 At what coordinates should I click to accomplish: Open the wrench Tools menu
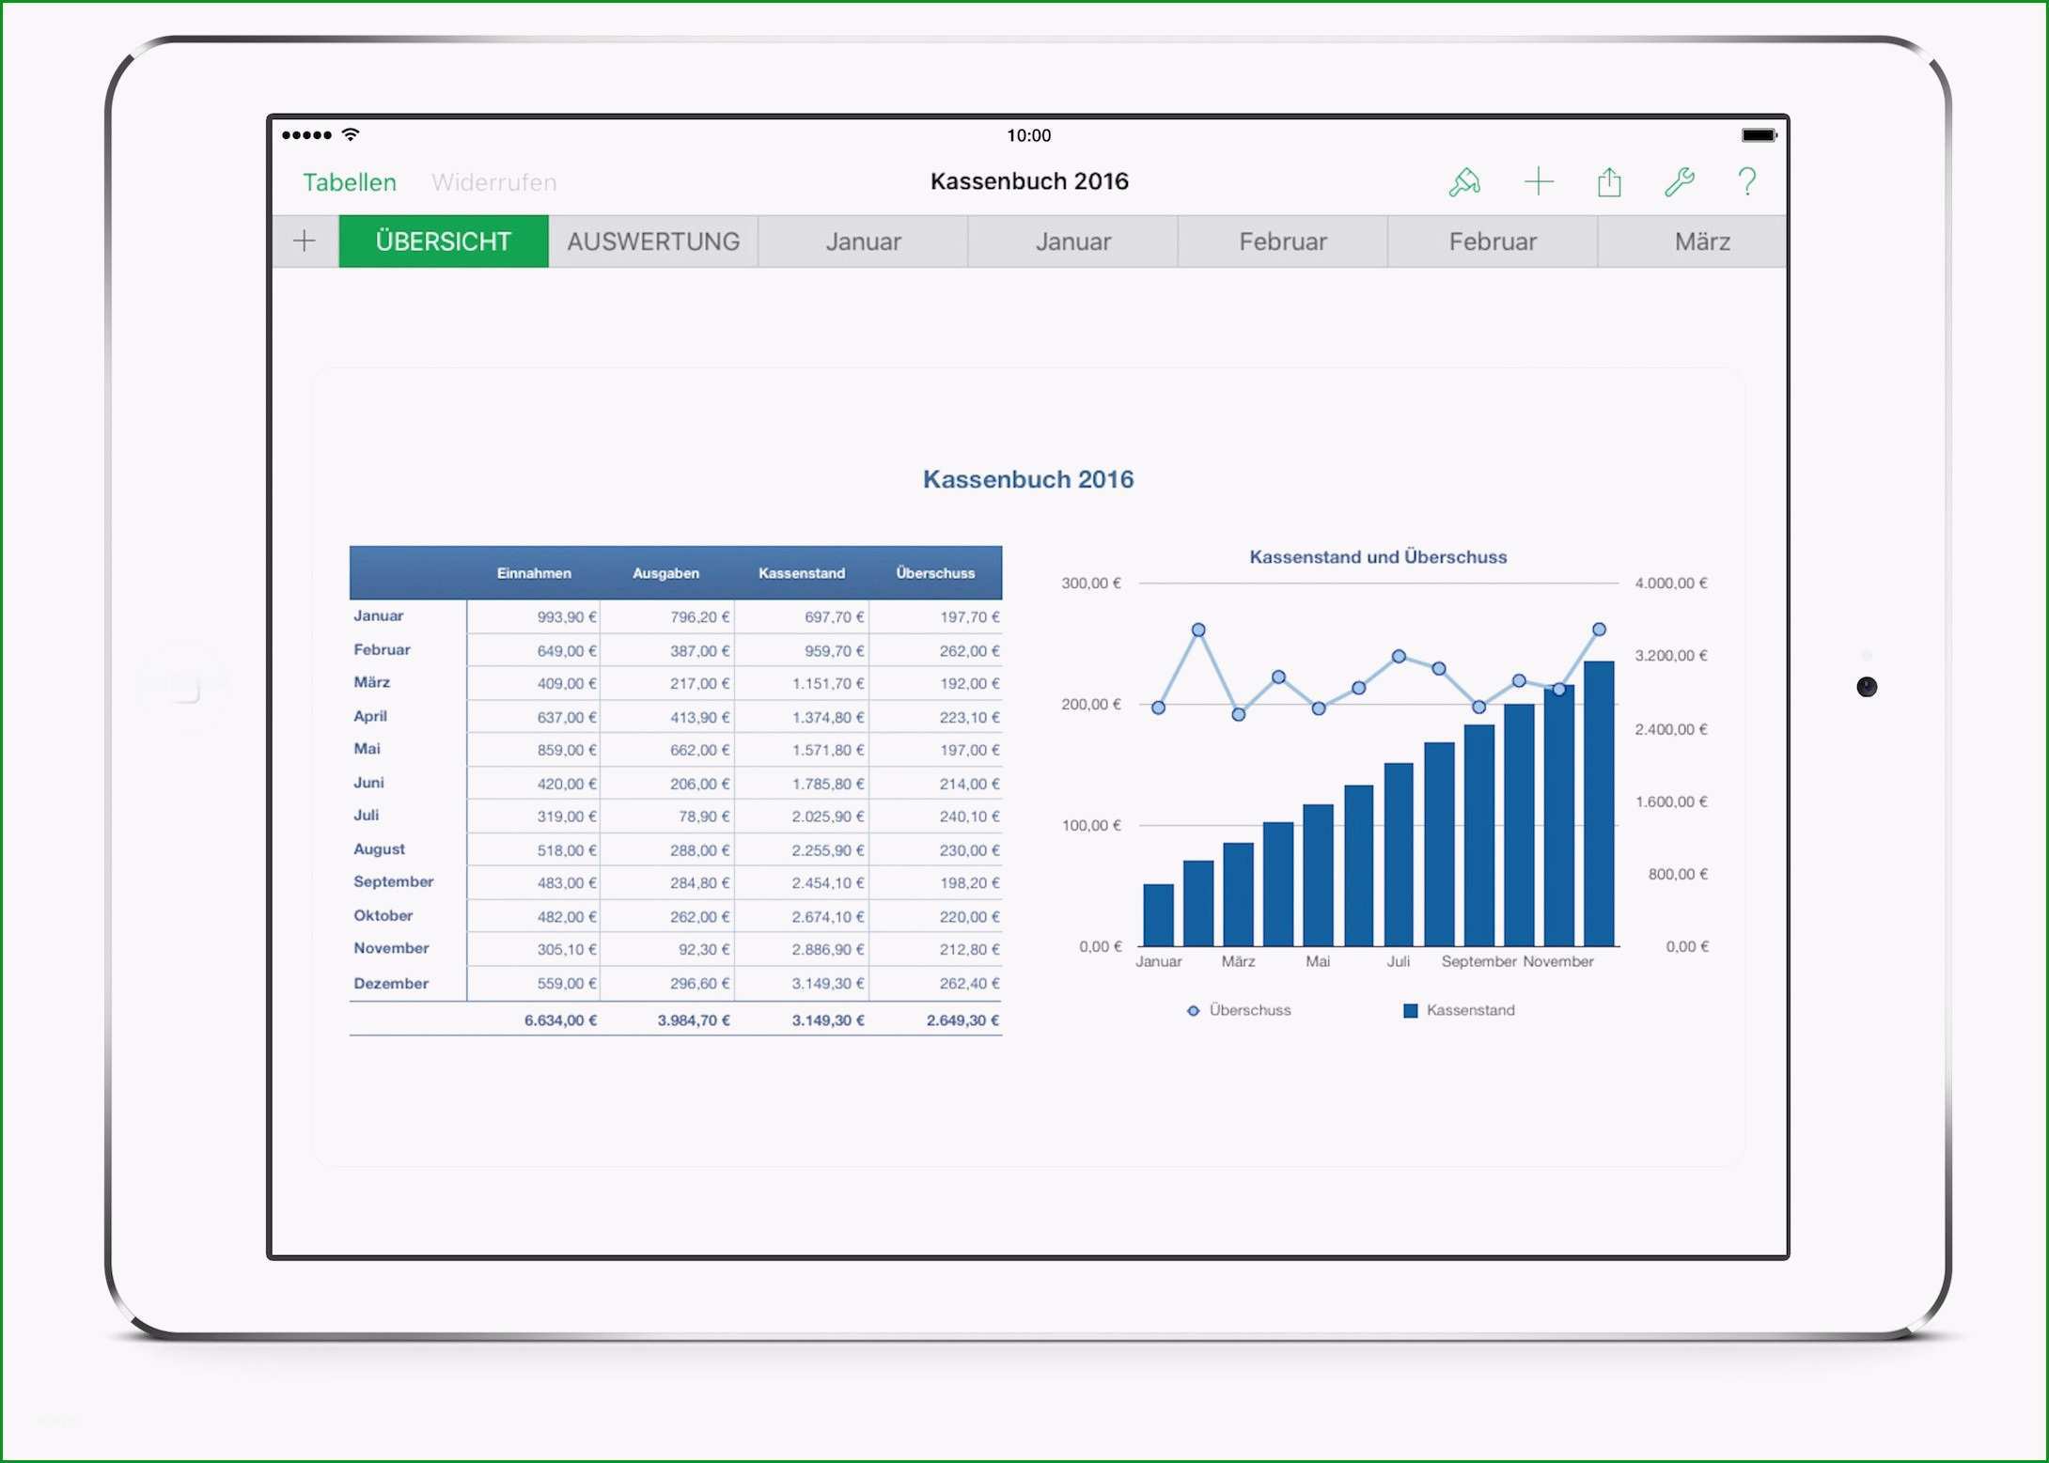tap(1679, 181)
